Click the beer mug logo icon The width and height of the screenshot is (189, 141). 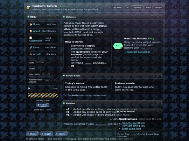click(29, 8)
